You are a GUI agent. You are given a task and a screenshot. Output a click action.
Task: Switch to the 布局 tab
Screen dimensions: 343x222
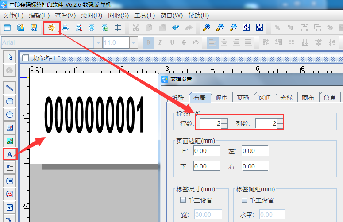[x=200, y=97]
